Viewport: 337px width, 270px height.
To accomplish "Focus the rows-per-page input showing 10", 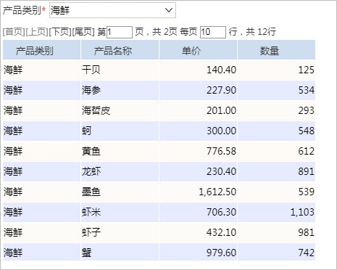I will 213,32.
